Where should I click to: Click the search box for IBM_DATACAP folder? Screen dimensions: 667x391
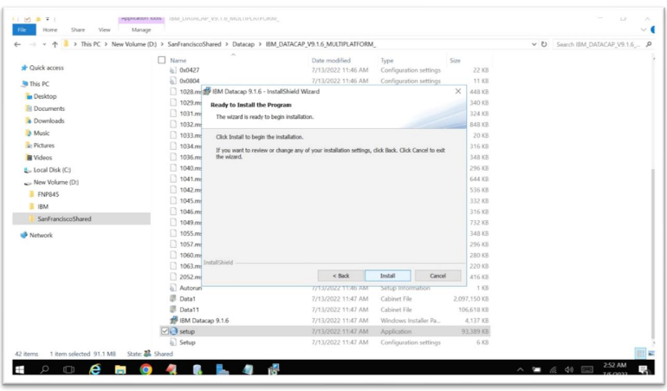[x=598, y=44]
